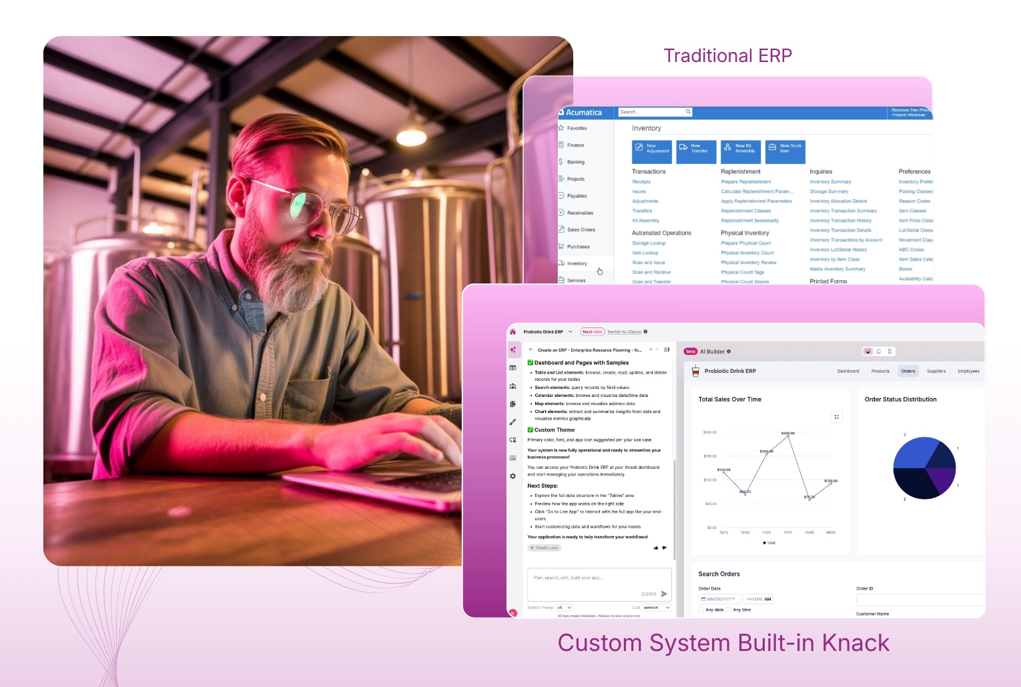
Task: Check the Any time checkbox in Search Orders
Action: pos(729,609)
